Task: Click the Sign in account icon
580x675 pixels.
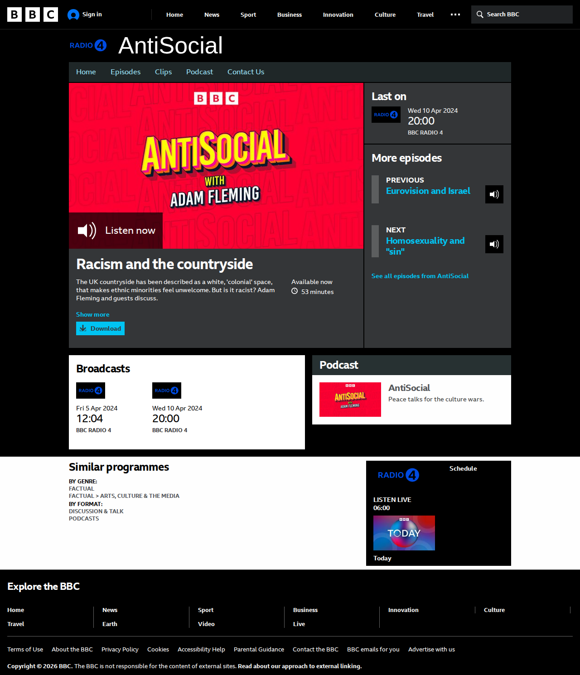Action: pos(73,15)
